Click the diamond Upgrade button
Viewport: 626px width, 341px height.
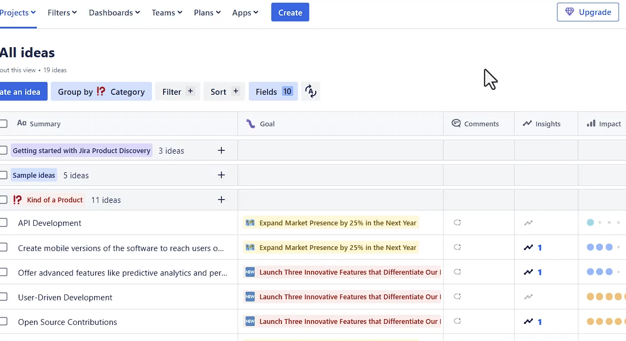588,12
